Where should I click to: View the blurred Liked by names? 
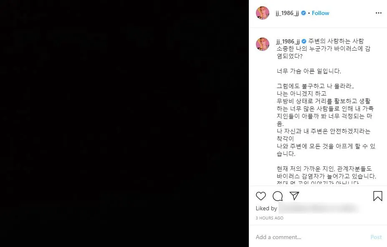pos(319,208)
